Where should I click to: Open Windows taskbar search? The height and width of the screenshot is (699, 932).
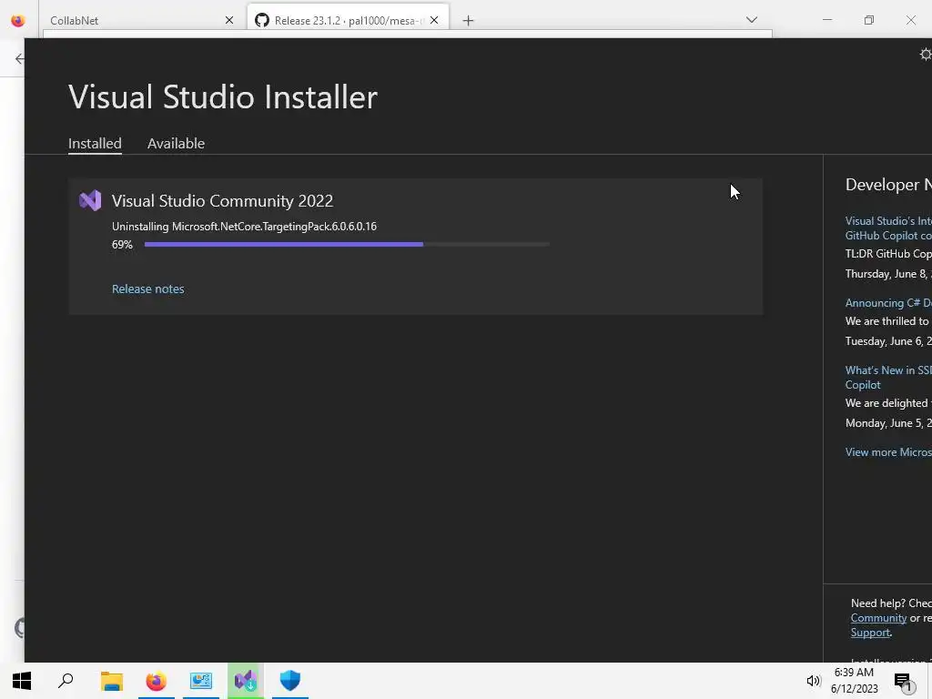click(x=66, y=681)
